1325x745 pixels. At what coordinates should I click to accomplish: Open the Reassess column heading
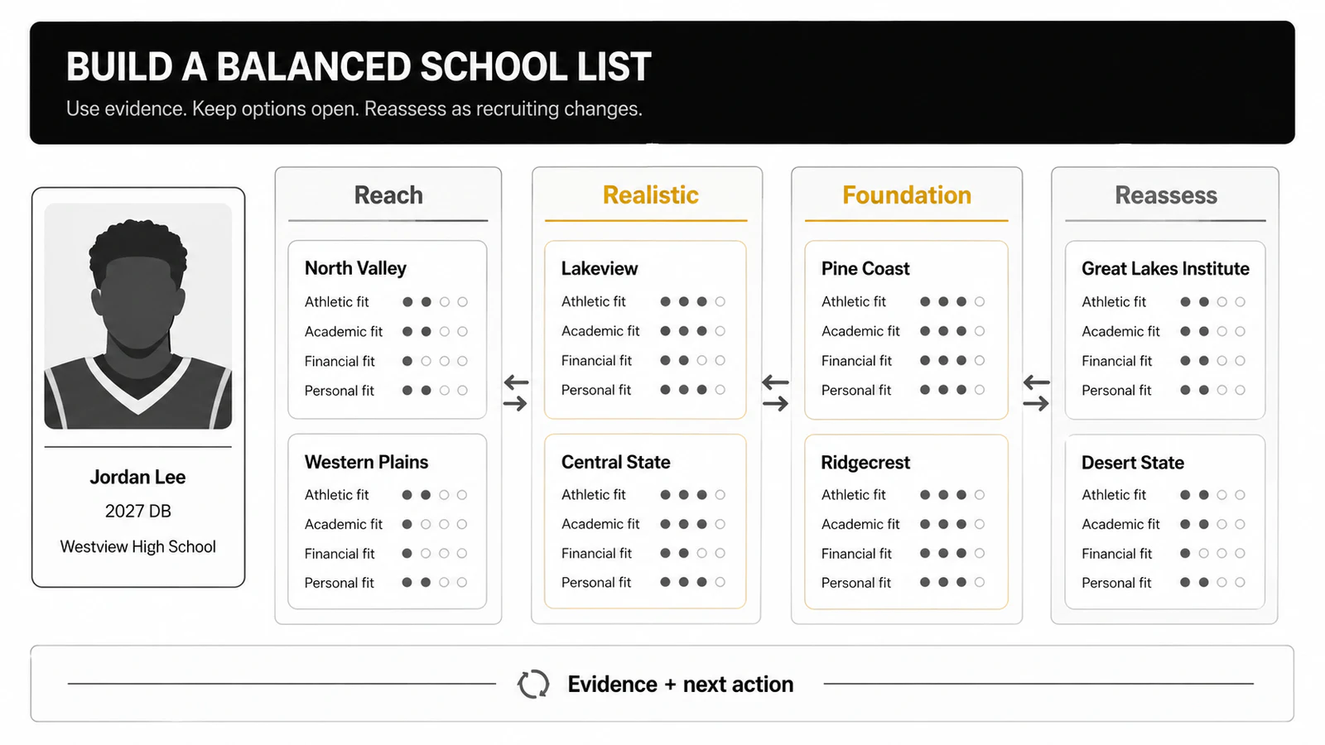coord(1166,195)
